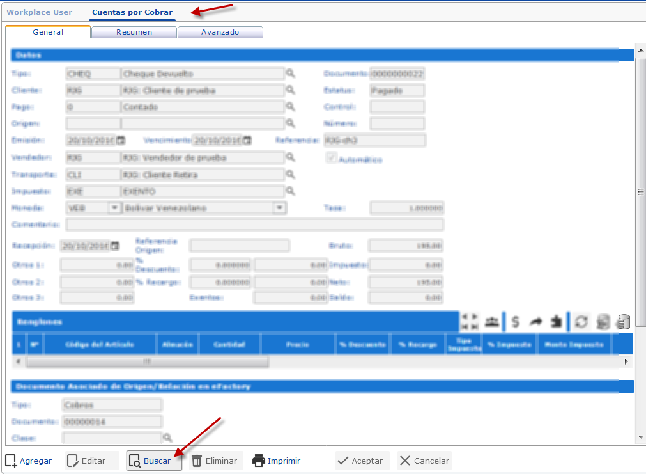
Task: Click the puzzle piece icon
Action: (x=556, y=321)
